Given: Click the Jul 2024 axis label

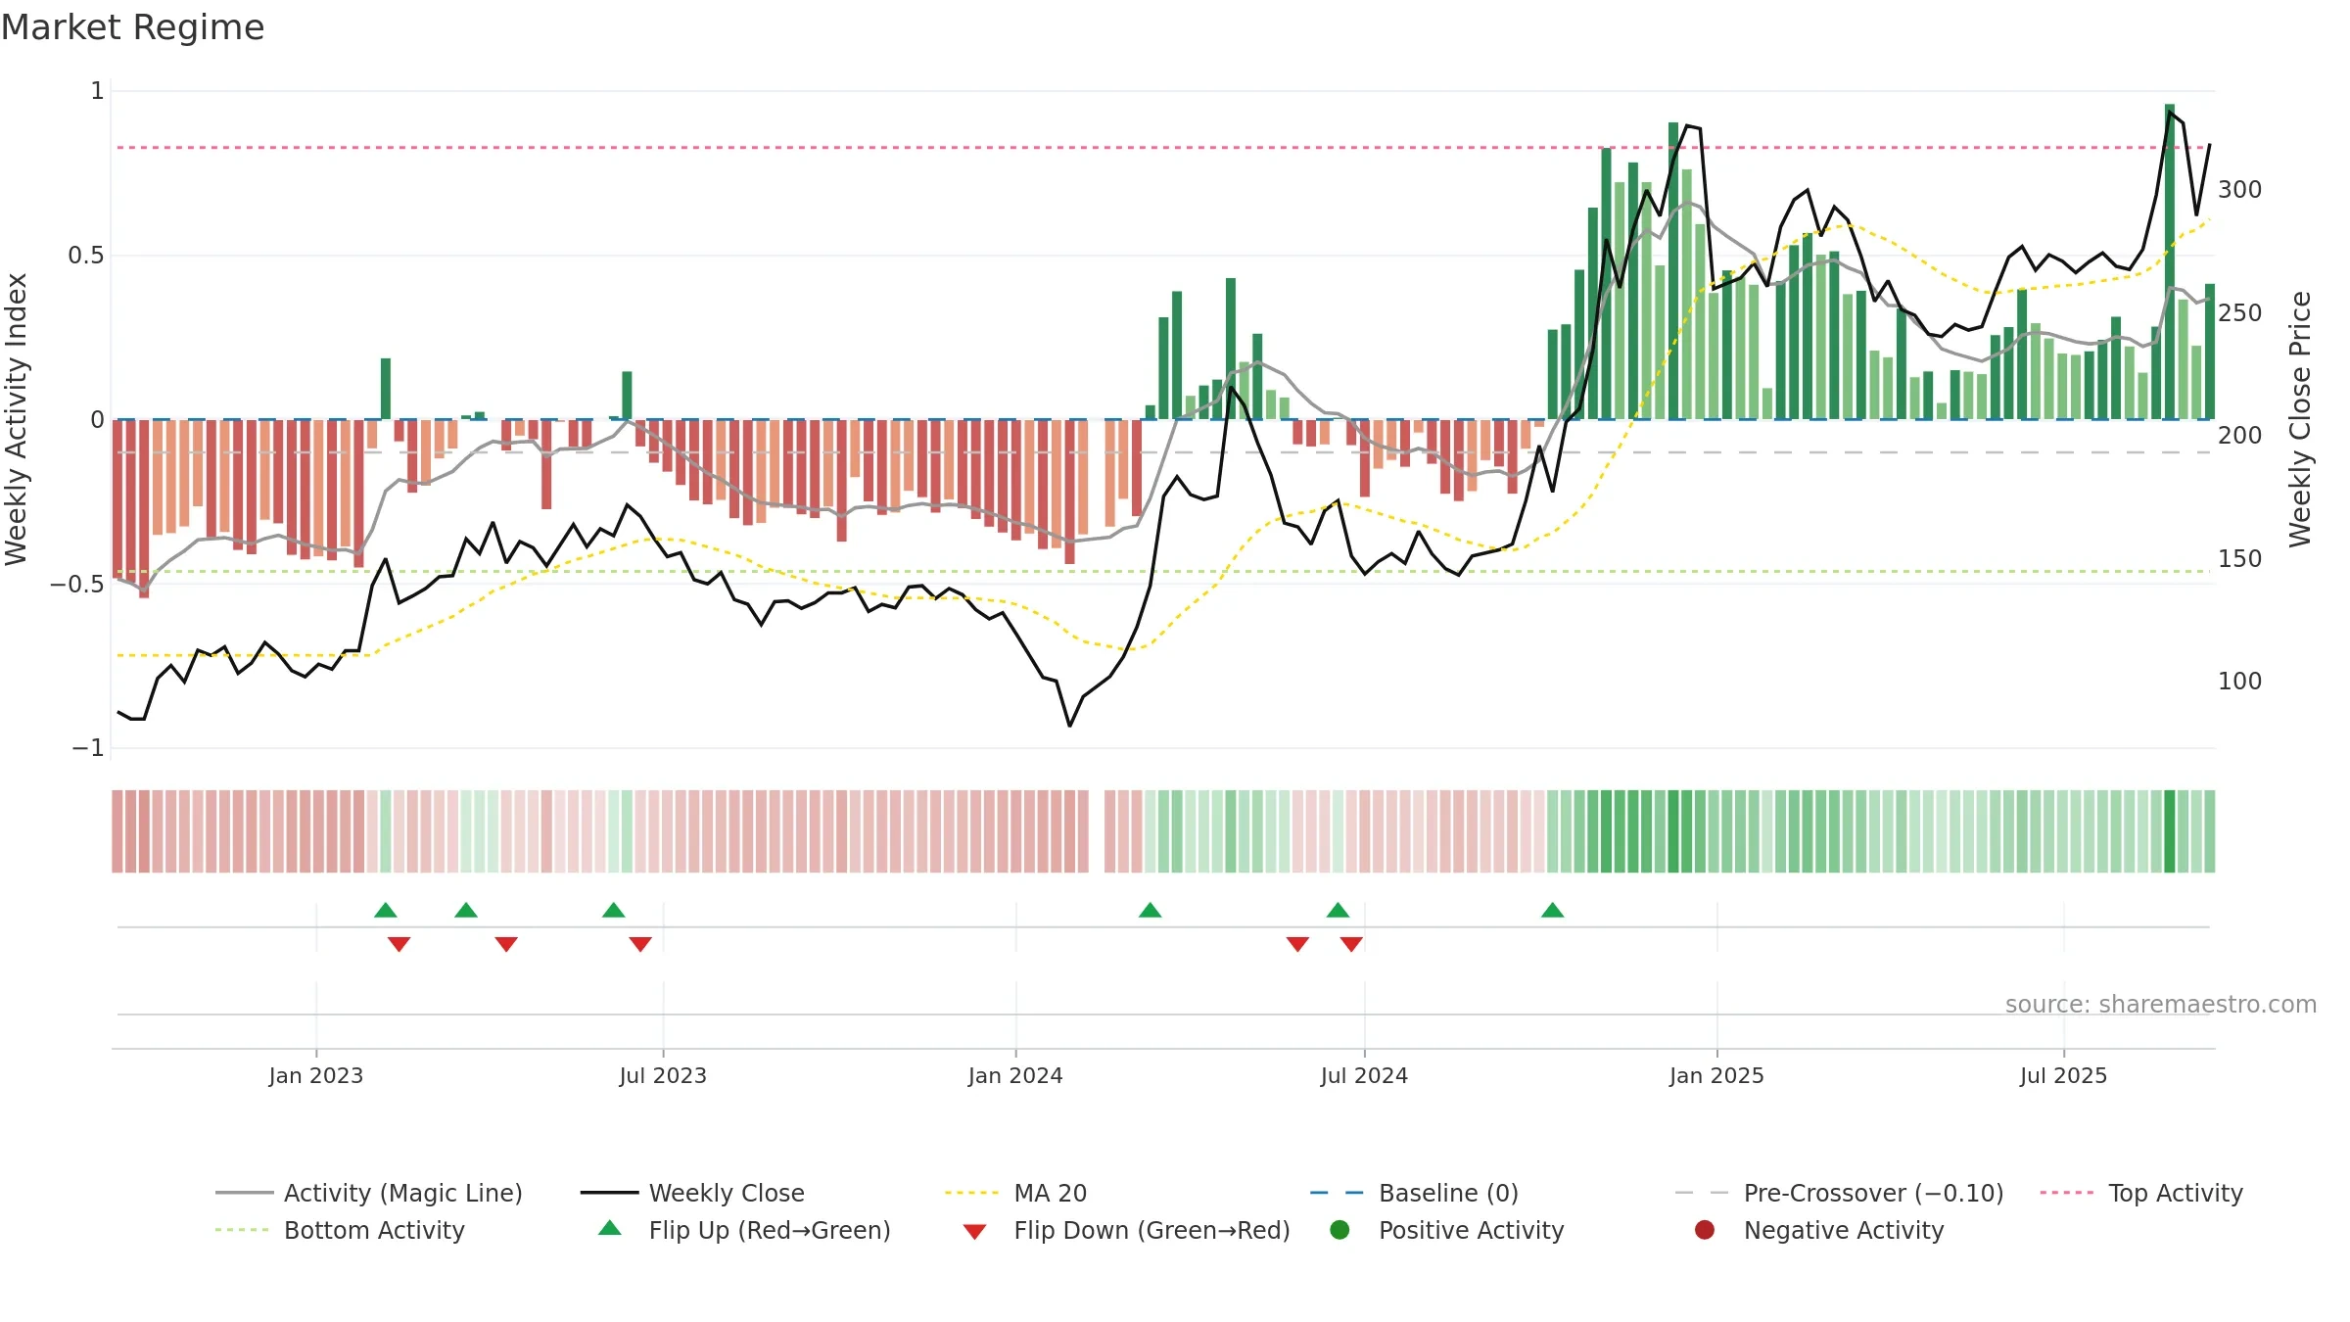Looking at the screenshot, I should 1364,1075.
